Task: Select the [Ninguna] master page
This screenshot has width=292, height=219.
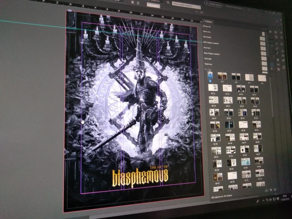Action: [x=207, y=27]
